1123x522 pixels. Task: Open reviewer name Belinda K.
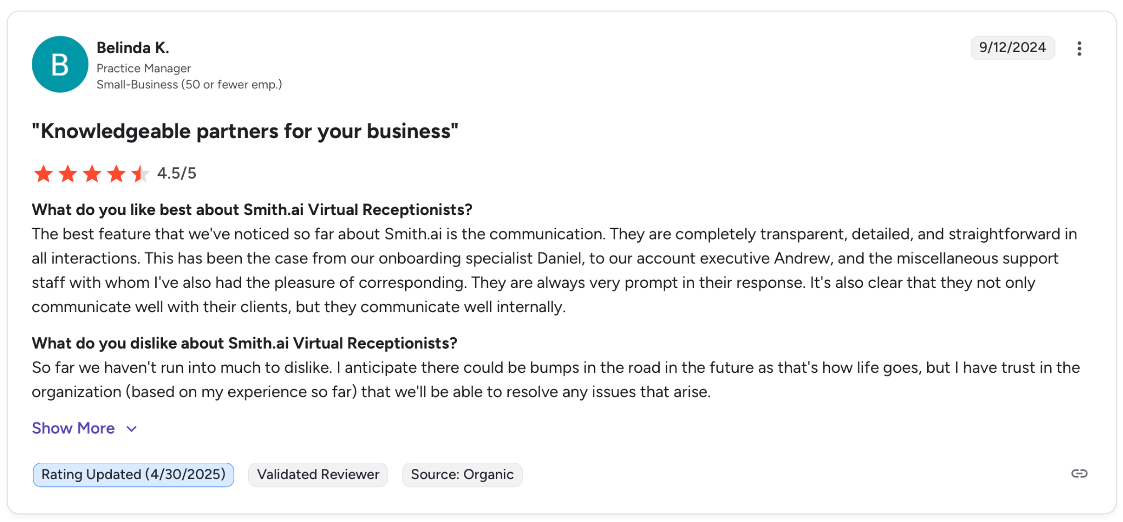[x=133, y=48]
